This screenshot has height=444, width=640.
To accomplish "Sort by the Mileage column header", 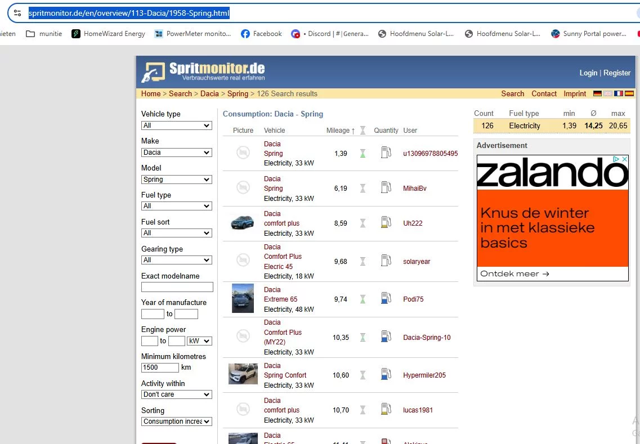I will pos(338,131).
